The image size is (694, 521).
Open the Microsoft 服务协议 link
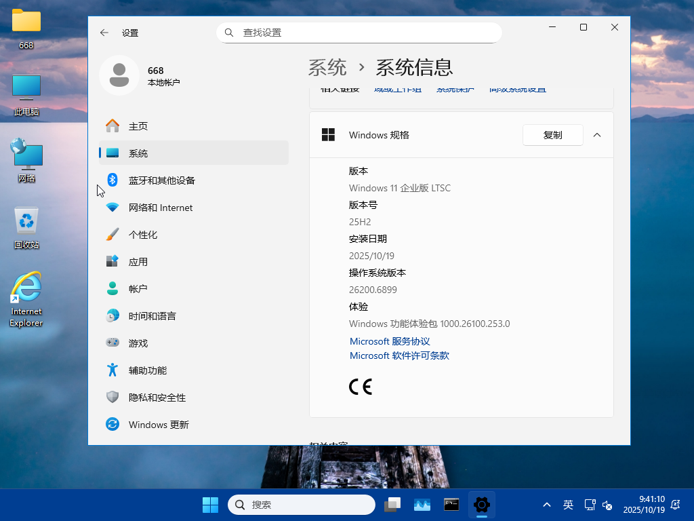pyautogui.click(x=390, y=341)
